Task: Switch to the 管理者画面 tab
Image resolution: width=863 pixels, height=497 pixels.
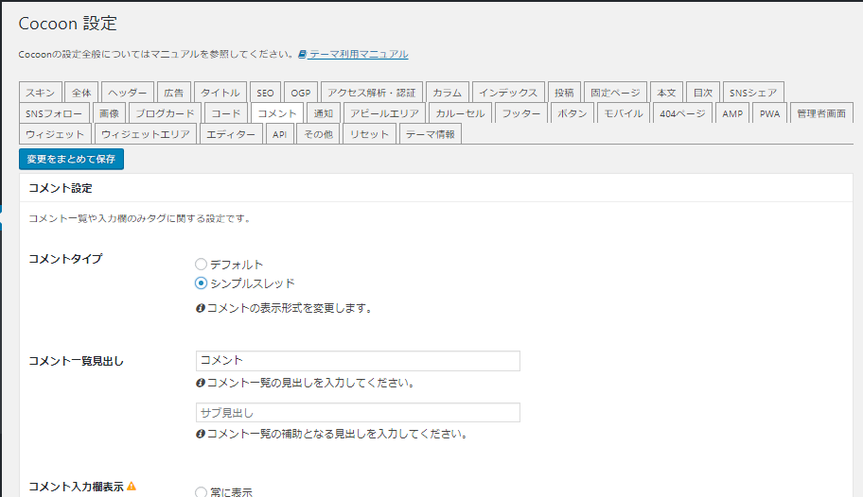Action: click(x=820, y=113)
